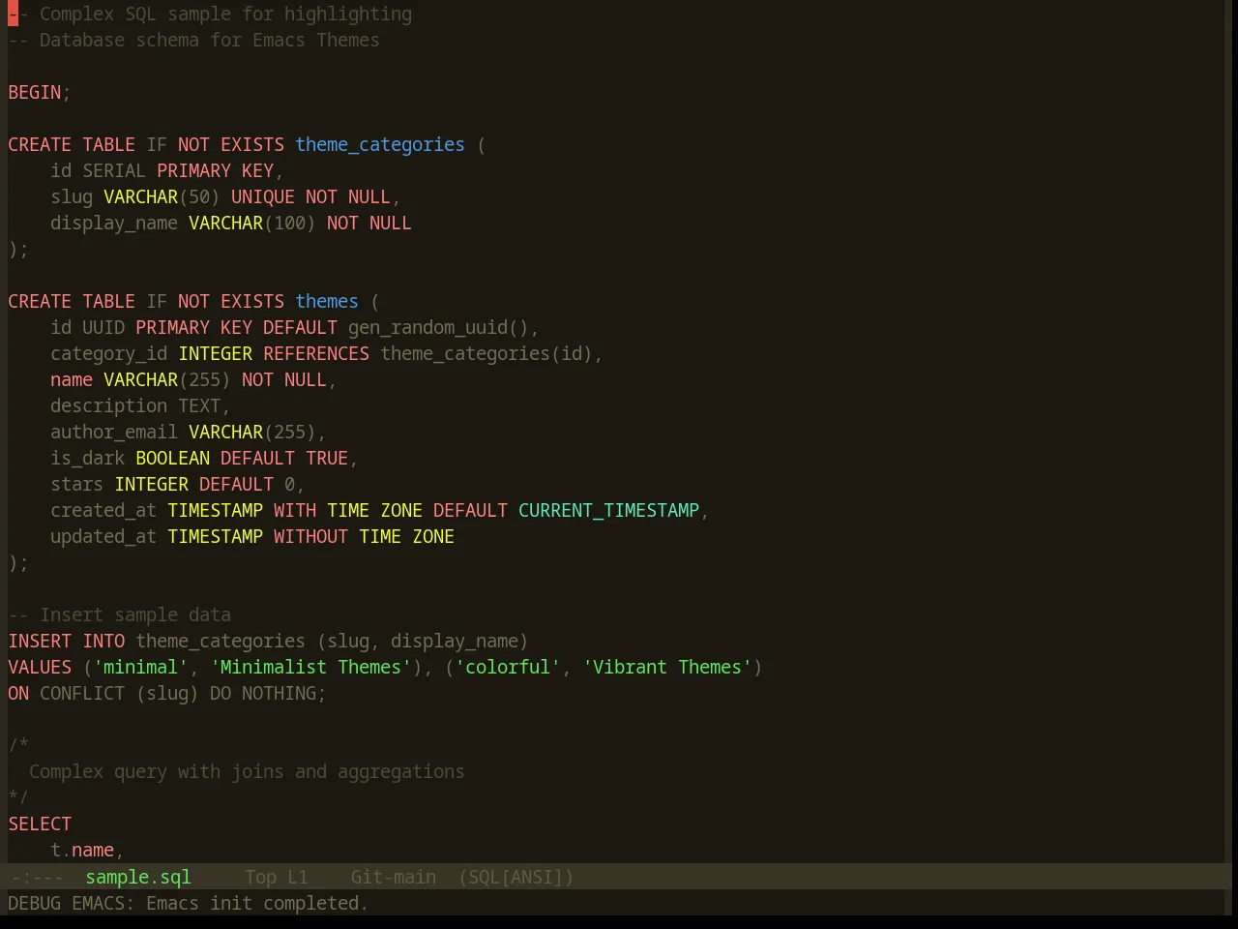Click 'Complex query with joins' block comment
Viewport: 1238px width, 929px height.
click(247, 771)
